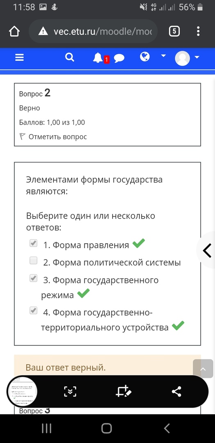
Task: Open the hamburger navigation menu
Action: (20, 58)
